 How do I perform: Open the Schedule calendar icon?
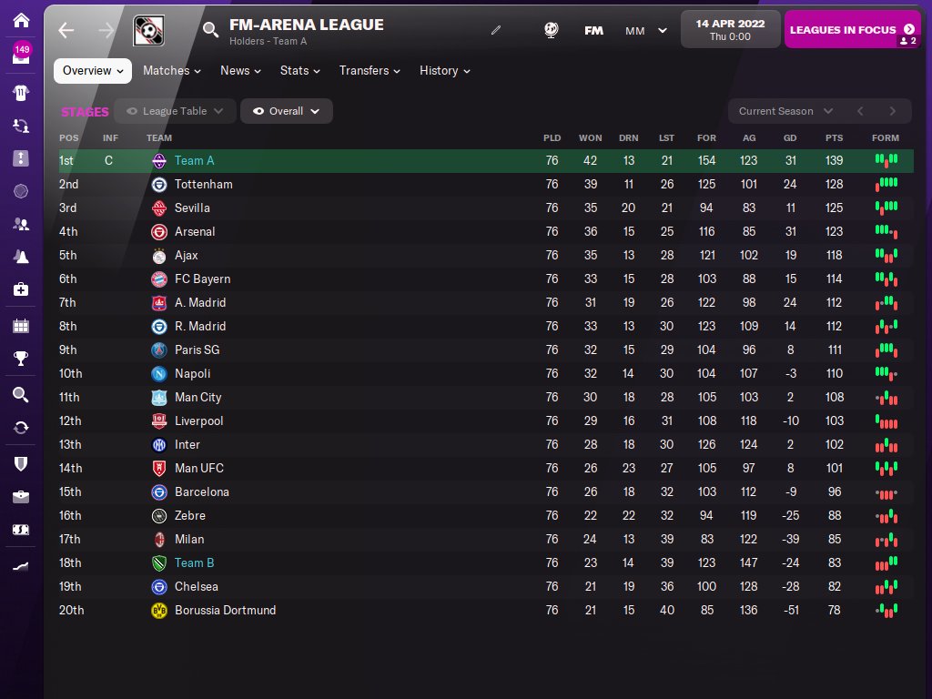coord(22,326)
